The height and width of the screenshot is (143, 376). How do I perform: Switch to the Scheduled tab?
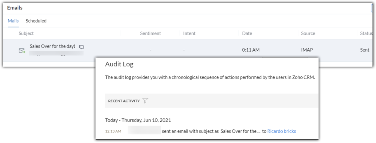(36, 21)
